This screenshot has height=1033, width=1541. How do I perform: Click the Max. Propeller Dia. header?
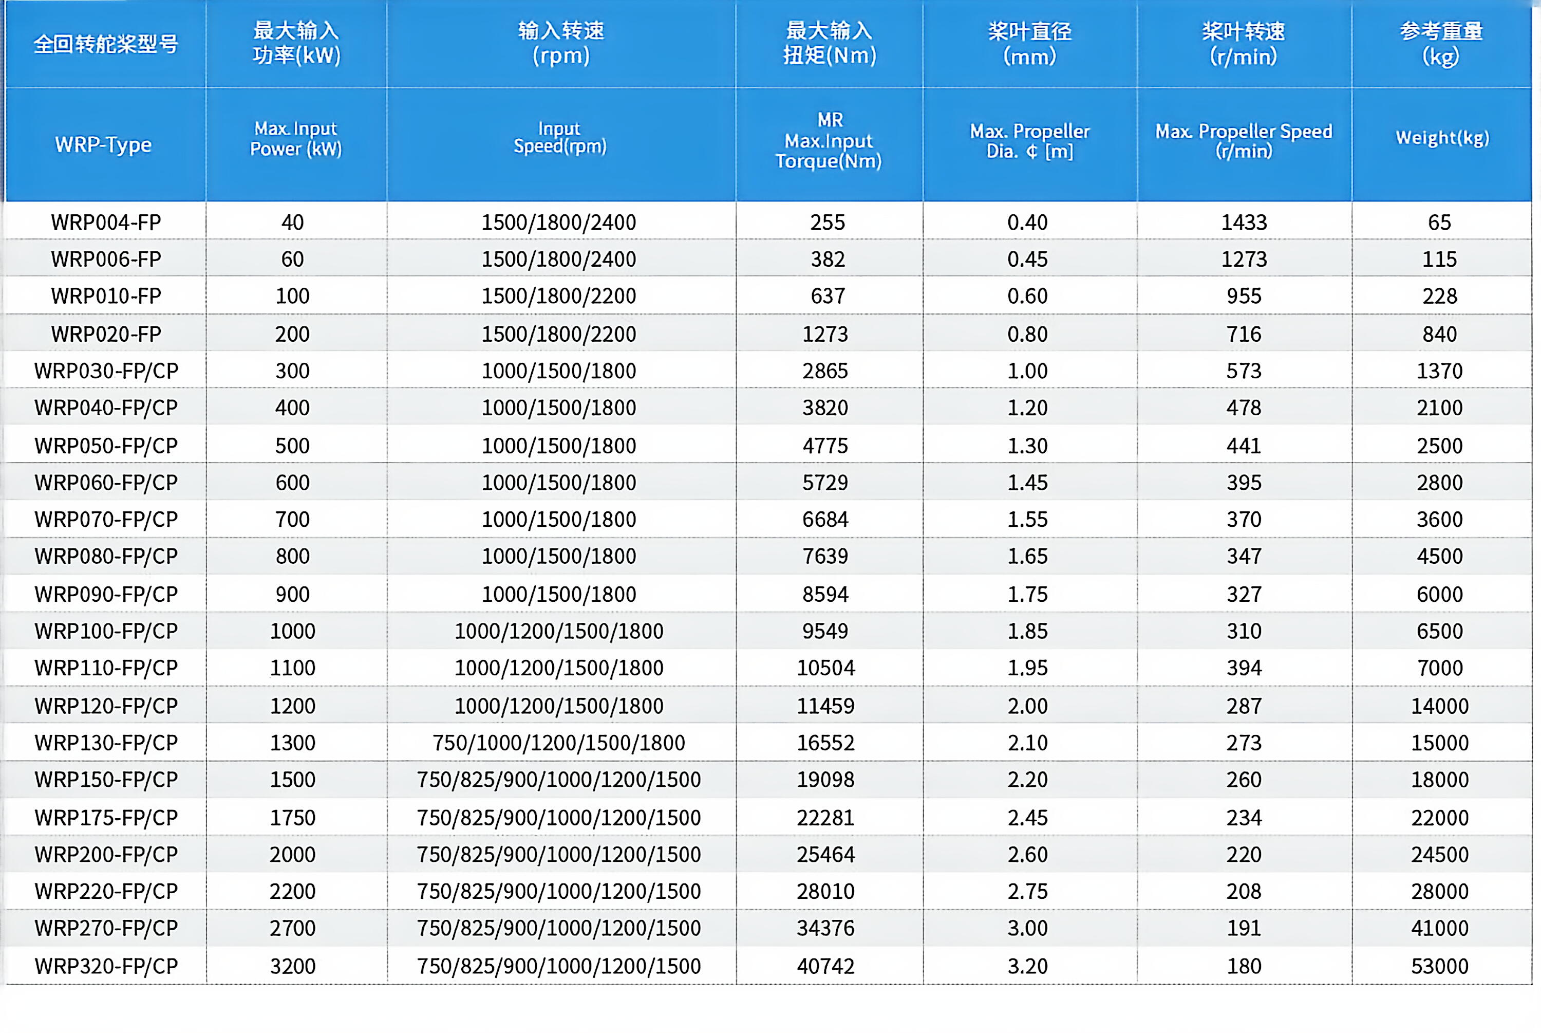point(1029,141)
